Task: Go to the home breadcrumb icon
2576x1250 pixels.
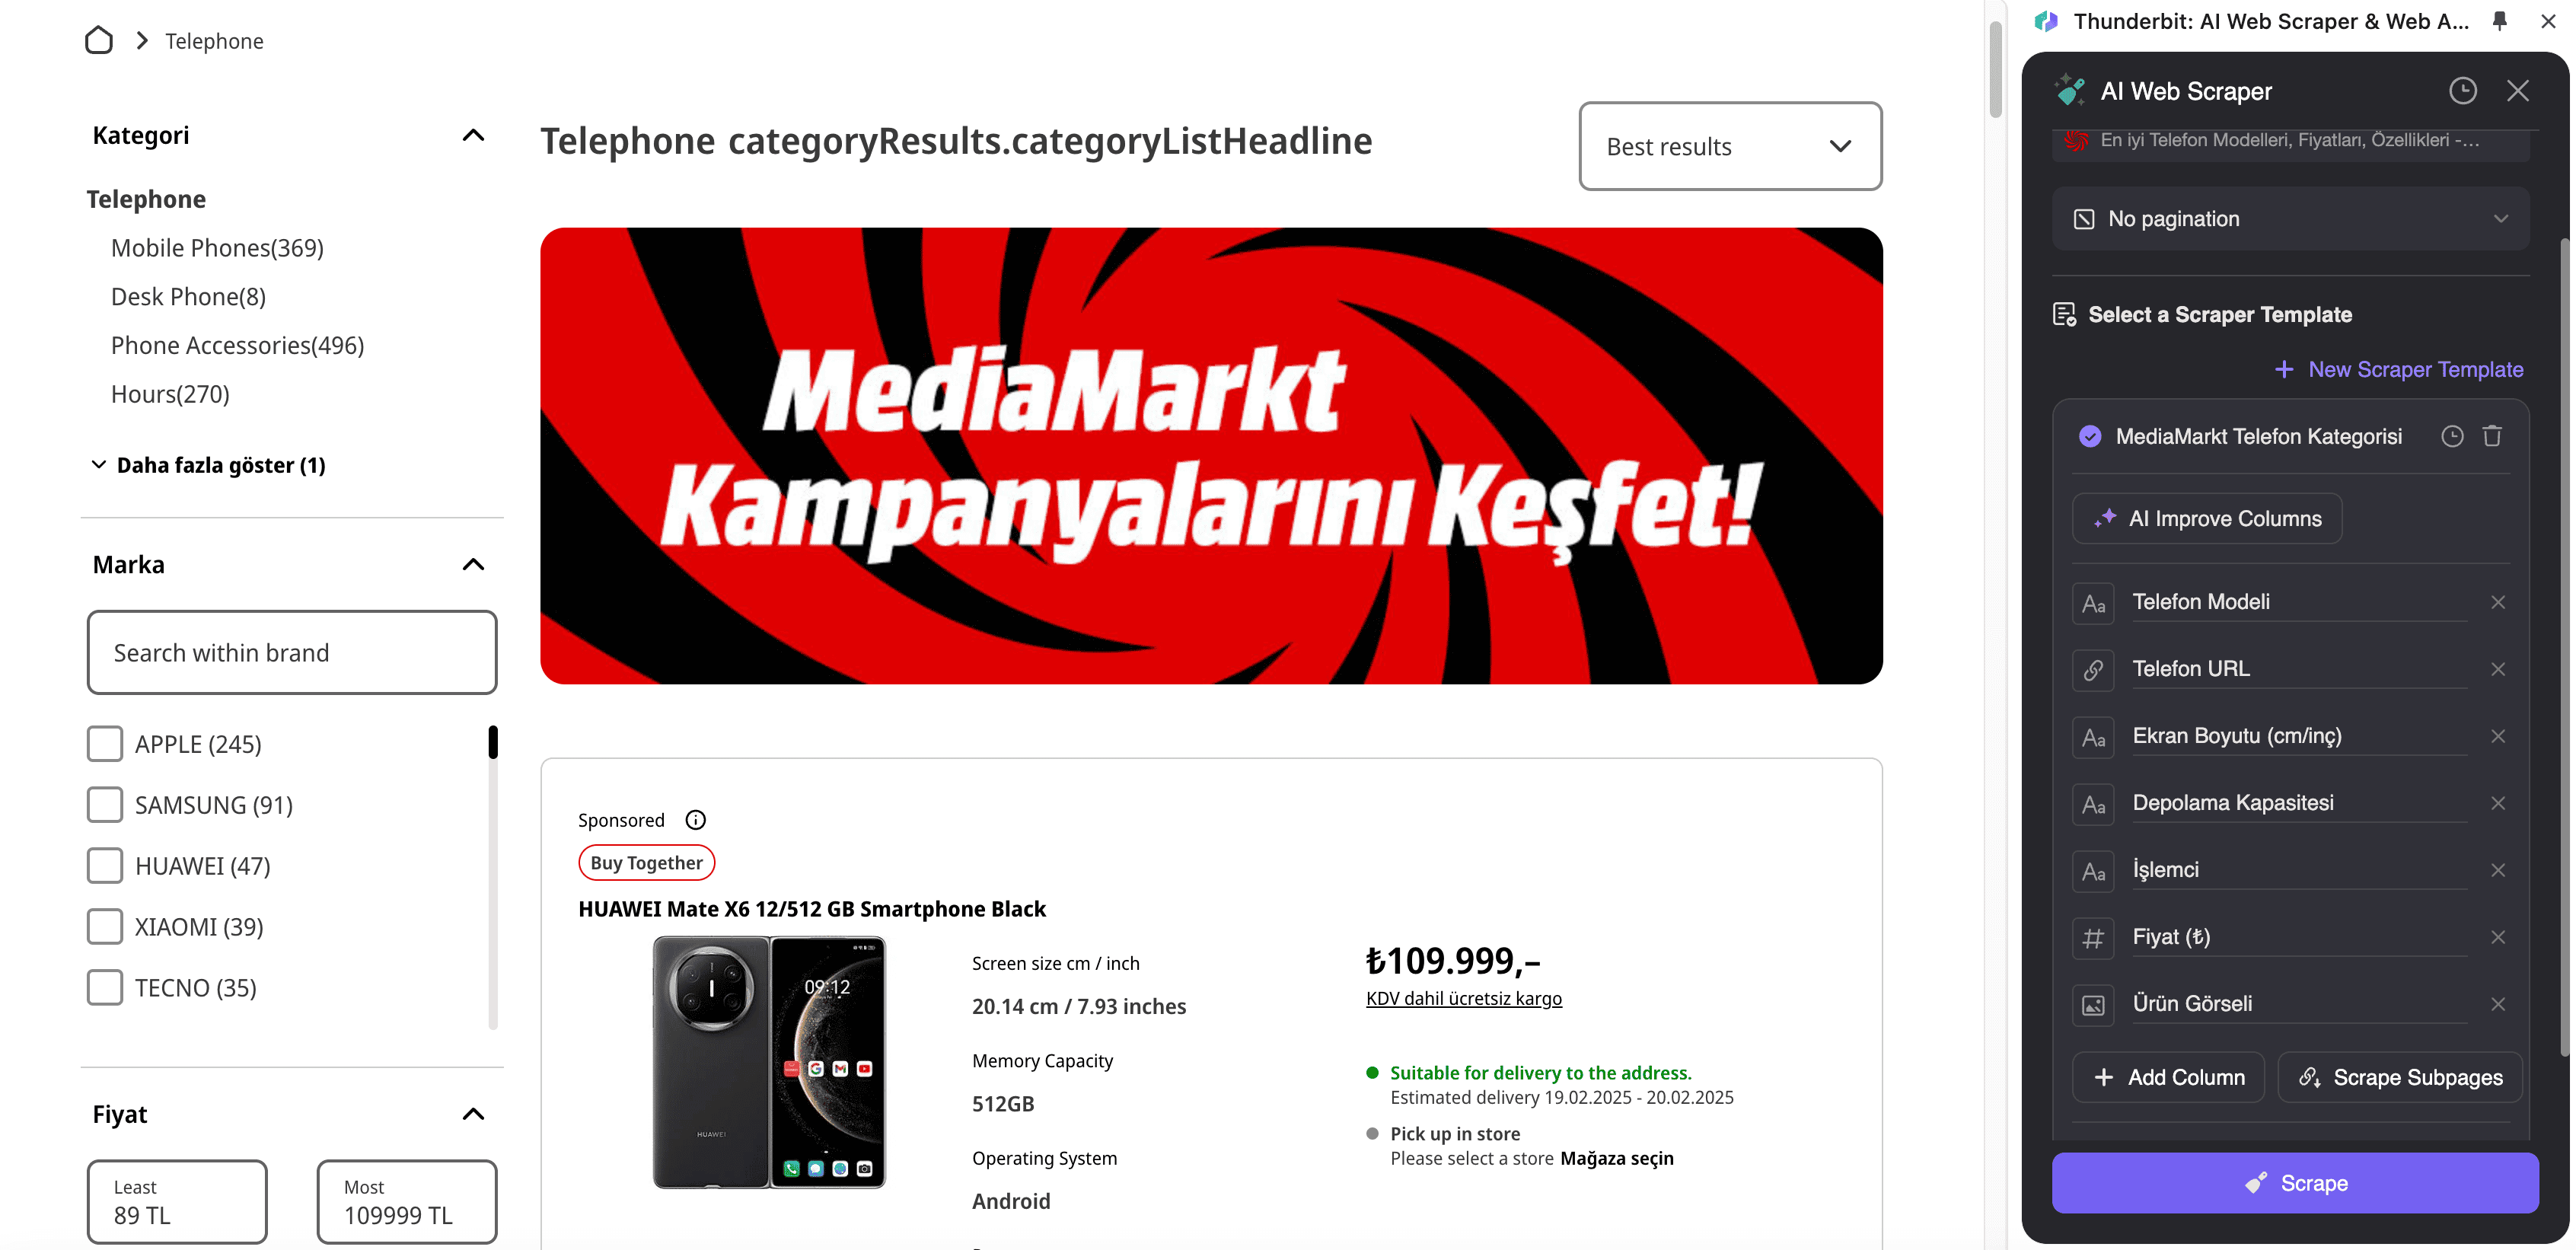Action: coord(99,40)
